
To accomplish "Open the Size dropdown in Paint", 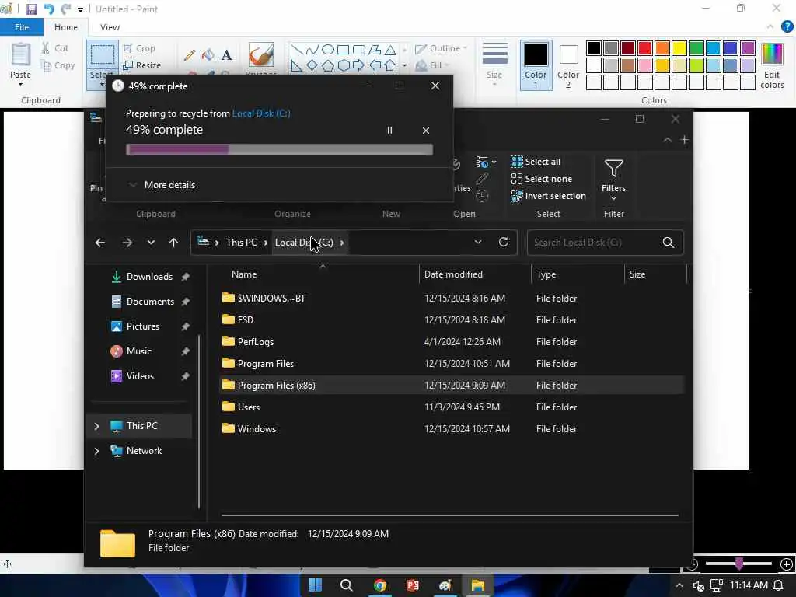I will [494, 64].
